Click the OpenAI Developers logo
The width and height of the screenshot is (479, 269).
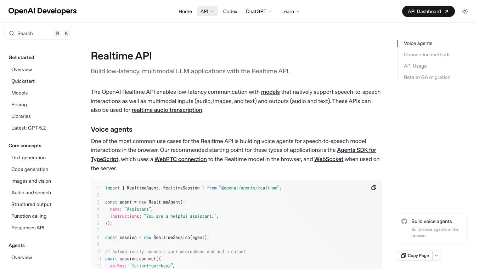pos(42,11)
